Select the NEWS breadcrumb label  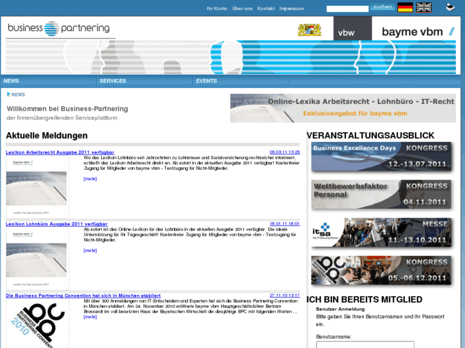pyautogui.click(x=18, y=95)
